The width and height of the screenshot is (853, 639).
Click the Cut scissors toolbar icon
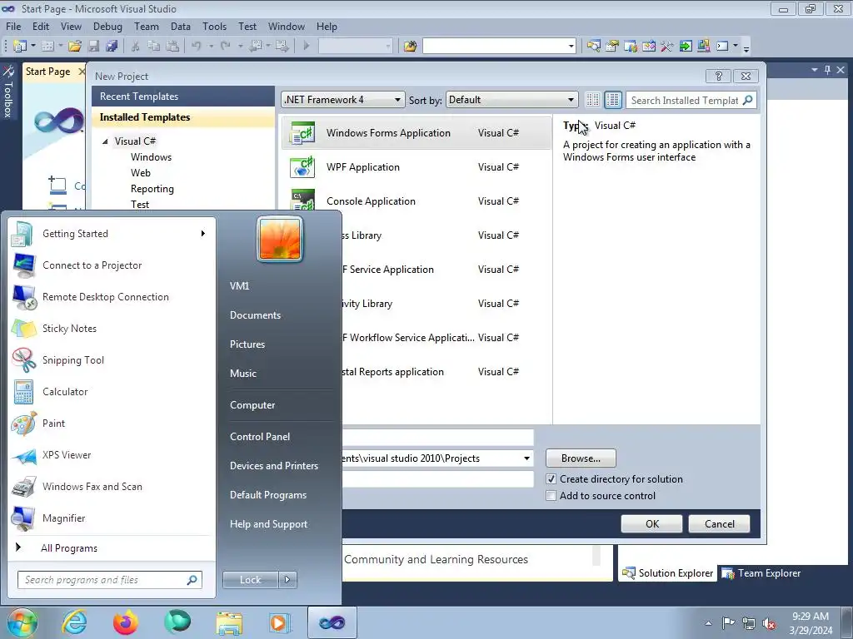(x=136, y=47)
